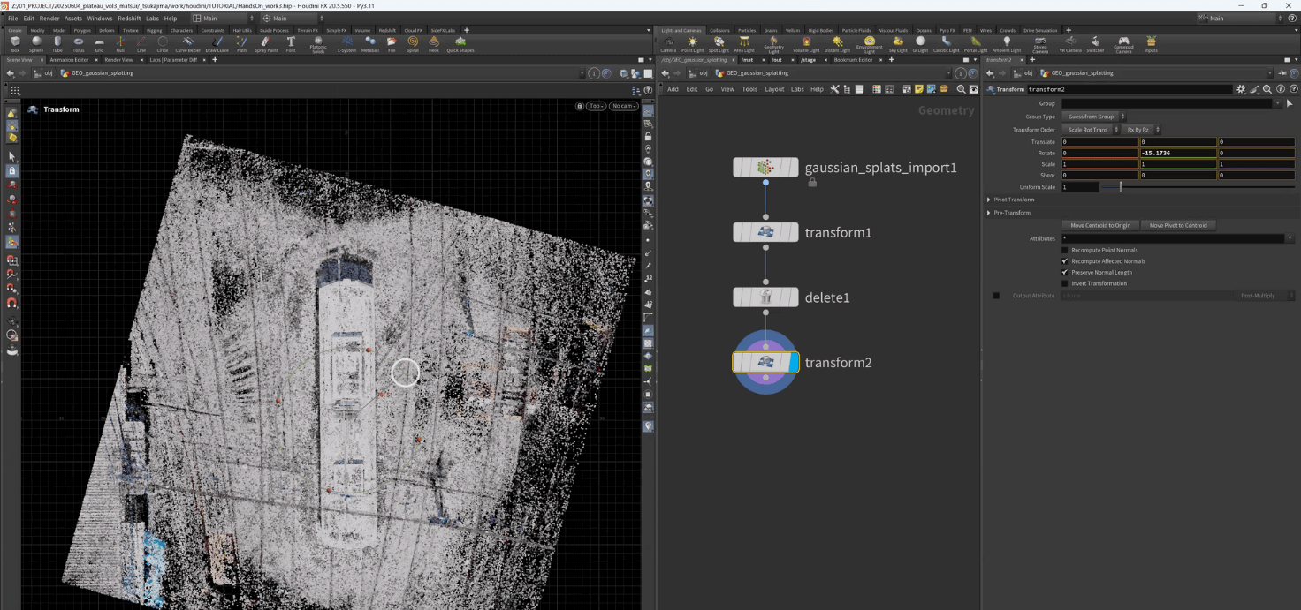Screen dimensions: 1301x610
Task: Click the Move Centroid to Origin button
Action: click(x=1099, y=225)
